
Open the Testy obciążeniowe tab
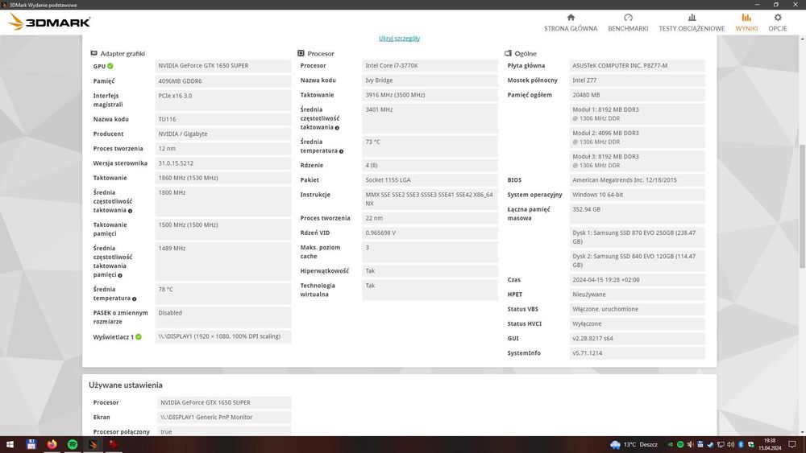pos(692,23)
